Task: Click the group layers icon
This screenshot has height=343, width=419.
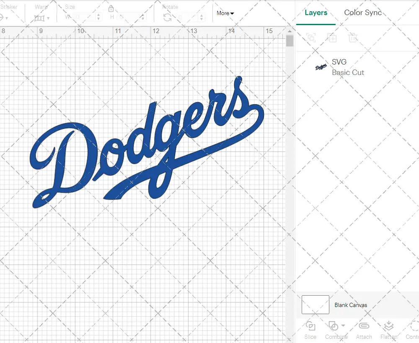Action: 311,38
